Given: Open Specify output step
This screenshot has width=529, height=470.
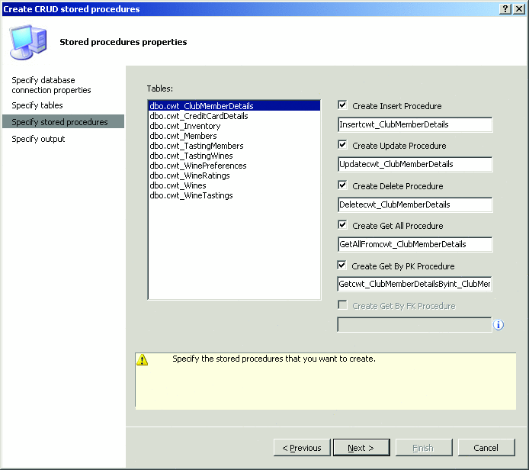Looking at the screenshot, I should click(38, 139).
